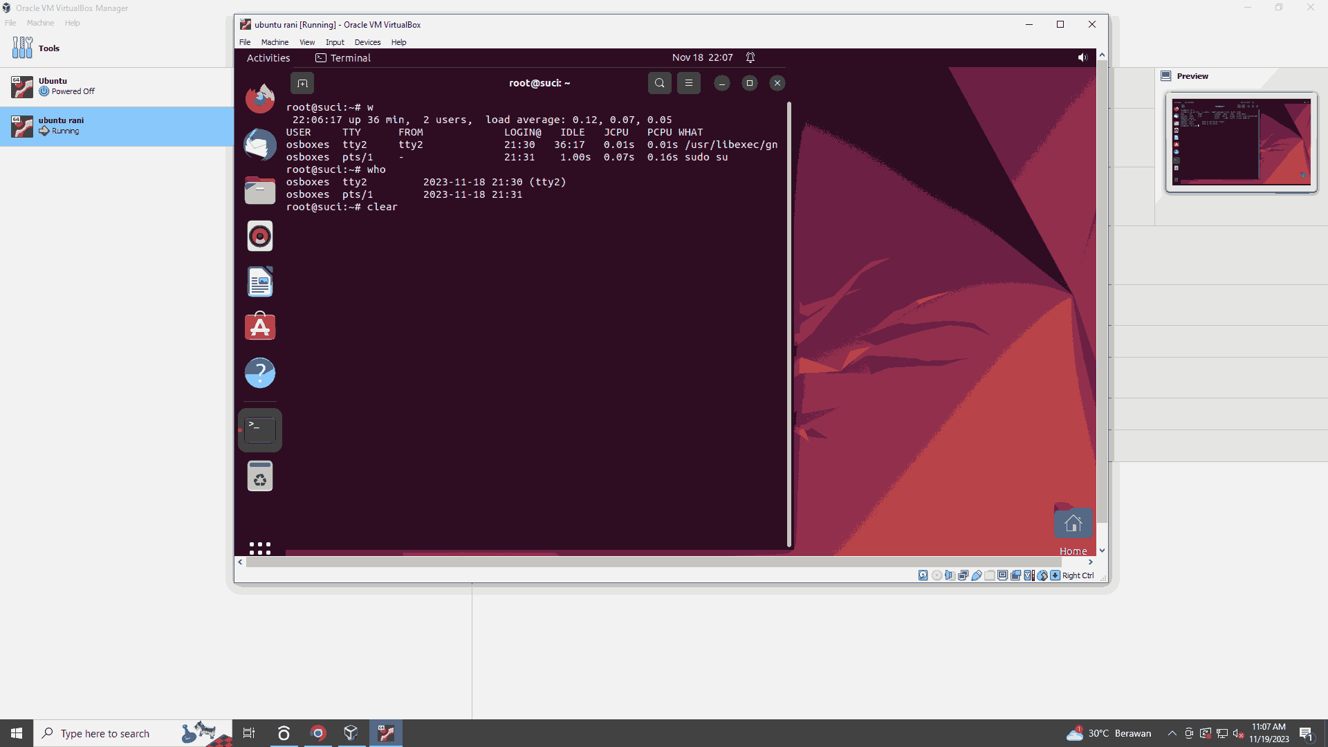Open LibreOffice Writer from the dock

coord(260,282)
